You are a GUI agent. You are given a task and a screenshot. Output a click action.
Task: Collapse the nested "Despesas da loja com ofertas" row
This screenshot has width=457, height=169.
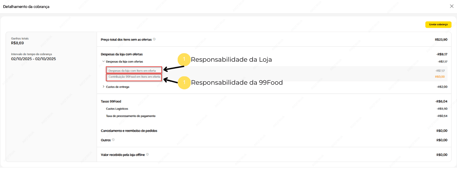pos(103,62)
